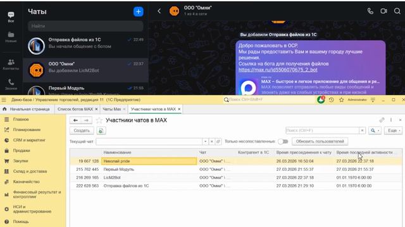Switch to 'Чаты Max' tab

tap(111, 109)
